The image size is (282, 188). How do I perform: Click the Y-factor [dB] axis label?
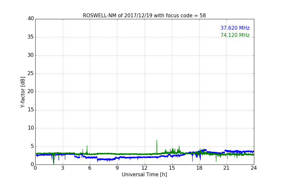23,92
